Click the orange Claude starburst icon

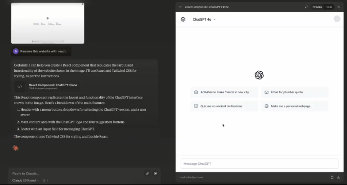pyautogui.click(x=16, y=148)
